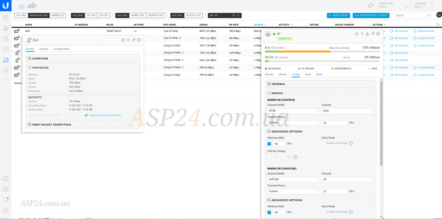Image resolution: width=442 pixels, height=219 pixels.
Task: Click the Radio 2G transmit power value field
Action: 335,122
